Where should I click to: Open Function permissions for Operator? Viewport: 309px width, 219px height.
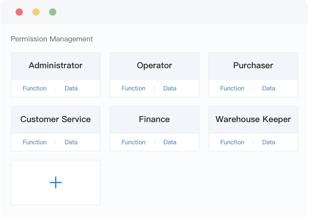point(134,88)
